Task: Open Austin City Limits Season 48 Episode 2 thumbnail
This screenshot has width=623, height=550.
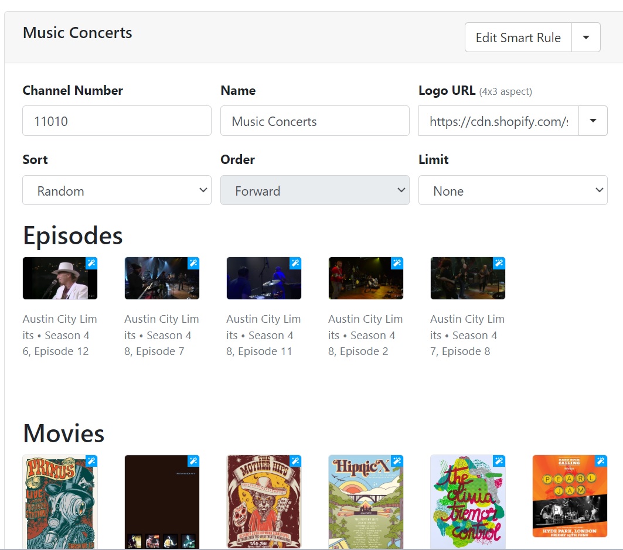Action: (366, 279)
